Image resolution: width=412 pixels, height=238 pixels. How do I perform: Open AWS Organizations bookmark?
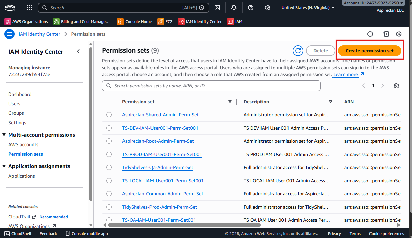click(26, 22)
